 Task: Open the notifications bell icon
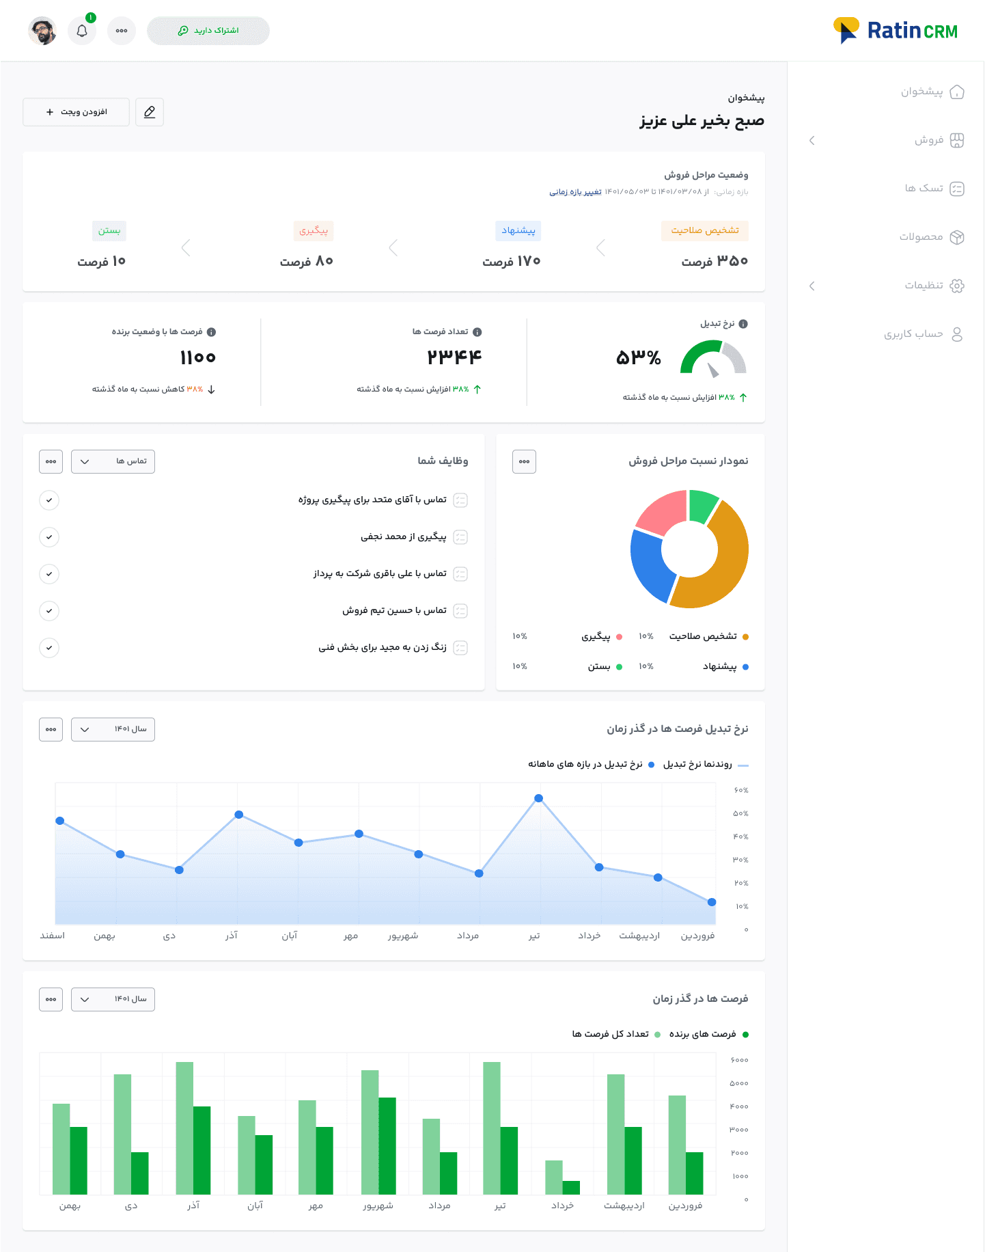(x=82, y=31)
